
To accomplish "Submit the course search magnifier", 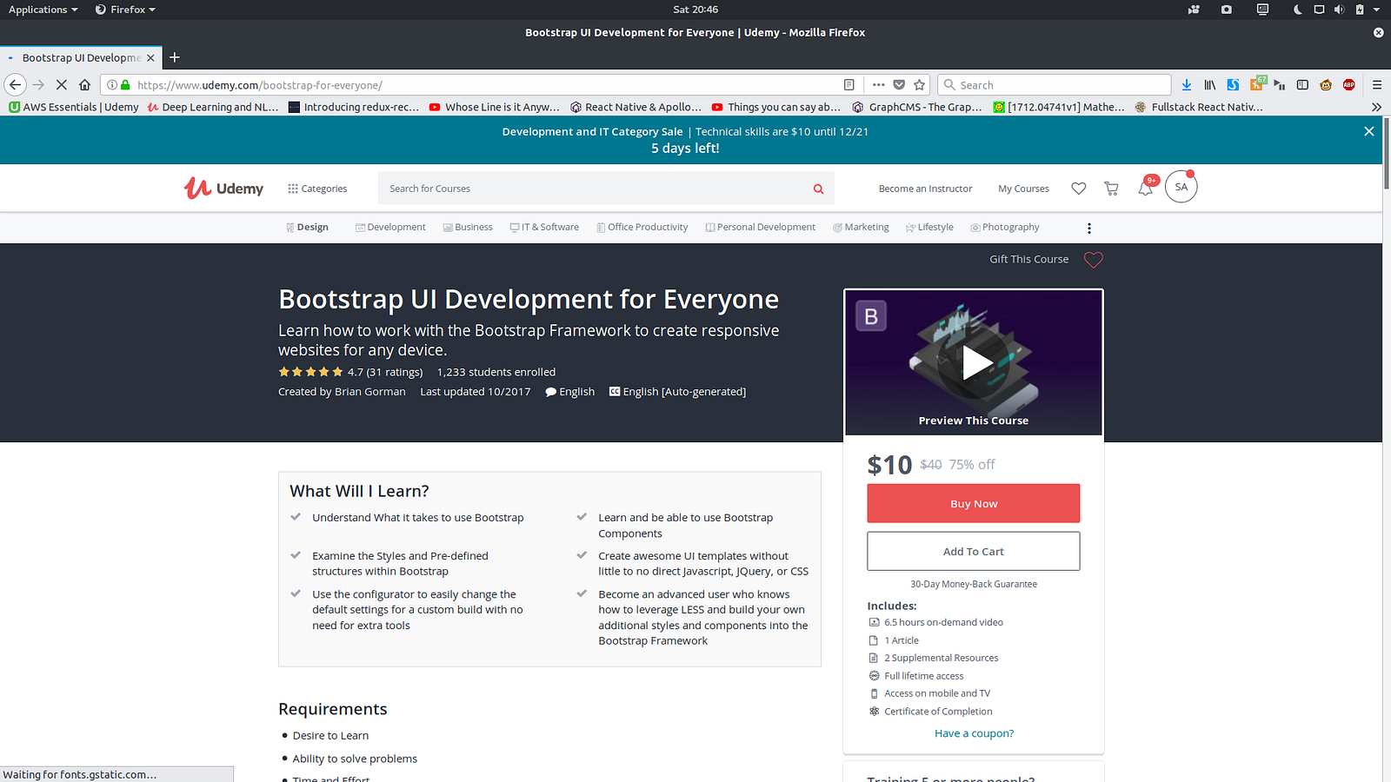I will [818, 189].
